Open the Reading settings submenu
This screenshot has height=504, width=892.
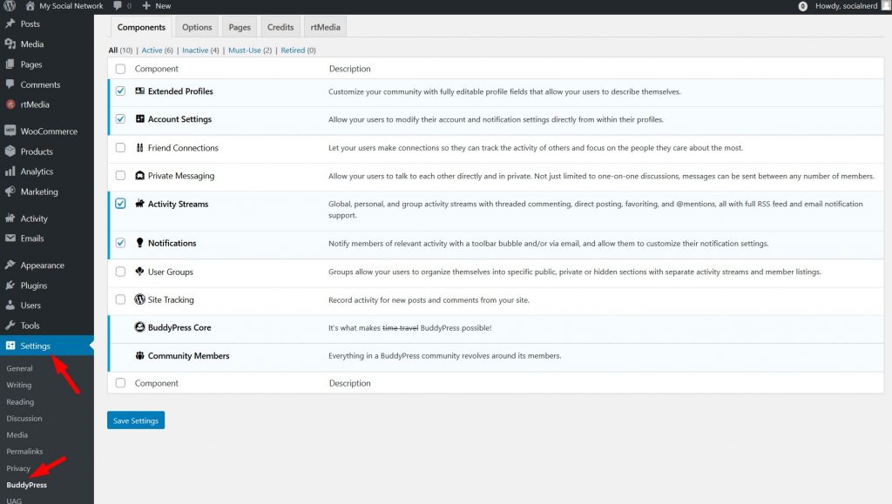(x=20, y=402)
